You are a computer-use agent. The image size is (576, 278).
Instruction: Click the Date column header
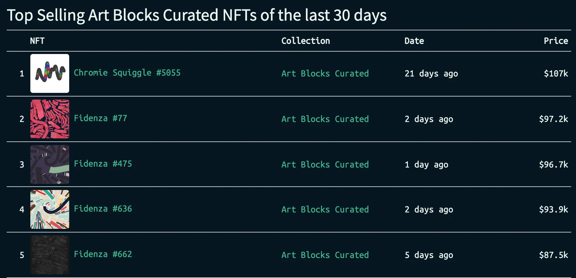point(414,41)
